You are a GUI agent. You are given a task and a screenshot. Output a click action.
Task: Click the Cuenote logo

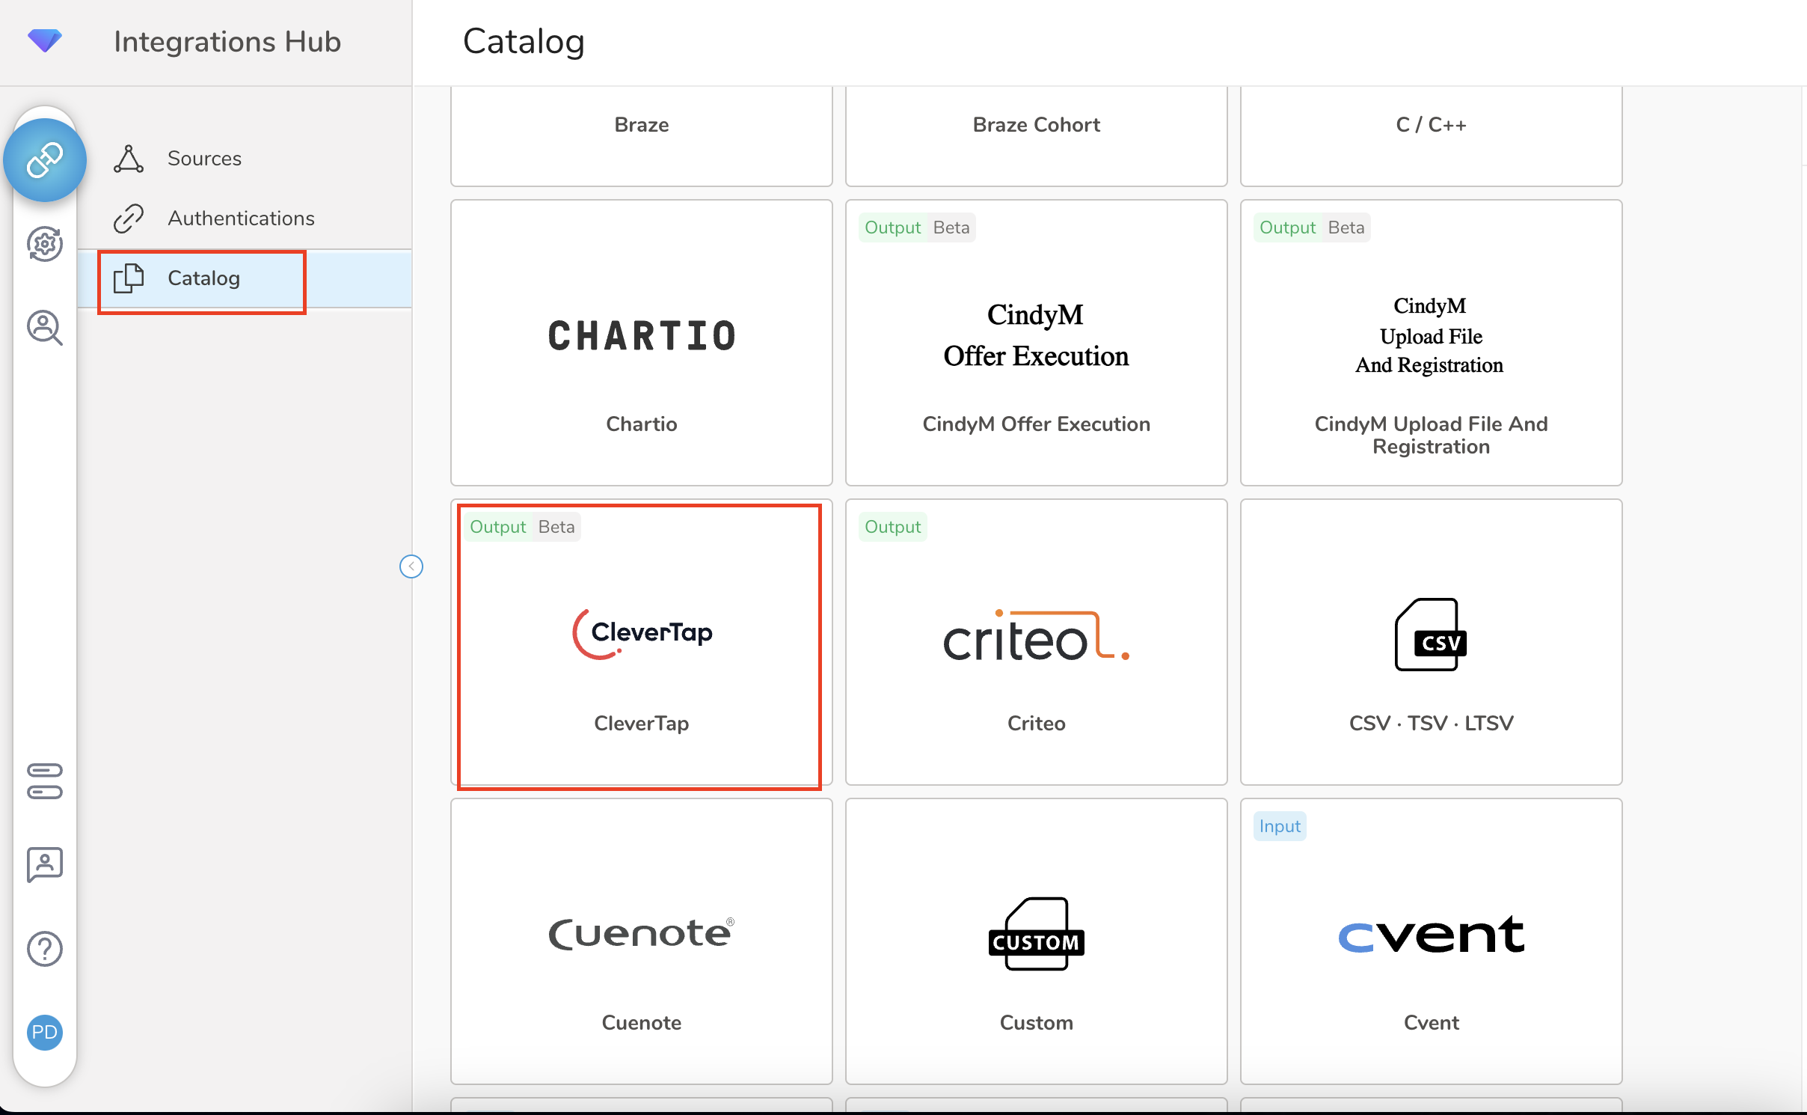(x=642, y=933)
